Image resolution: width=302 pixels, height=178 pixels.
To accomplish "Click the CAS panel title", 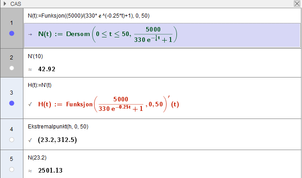I will click(x=16, y=4).
